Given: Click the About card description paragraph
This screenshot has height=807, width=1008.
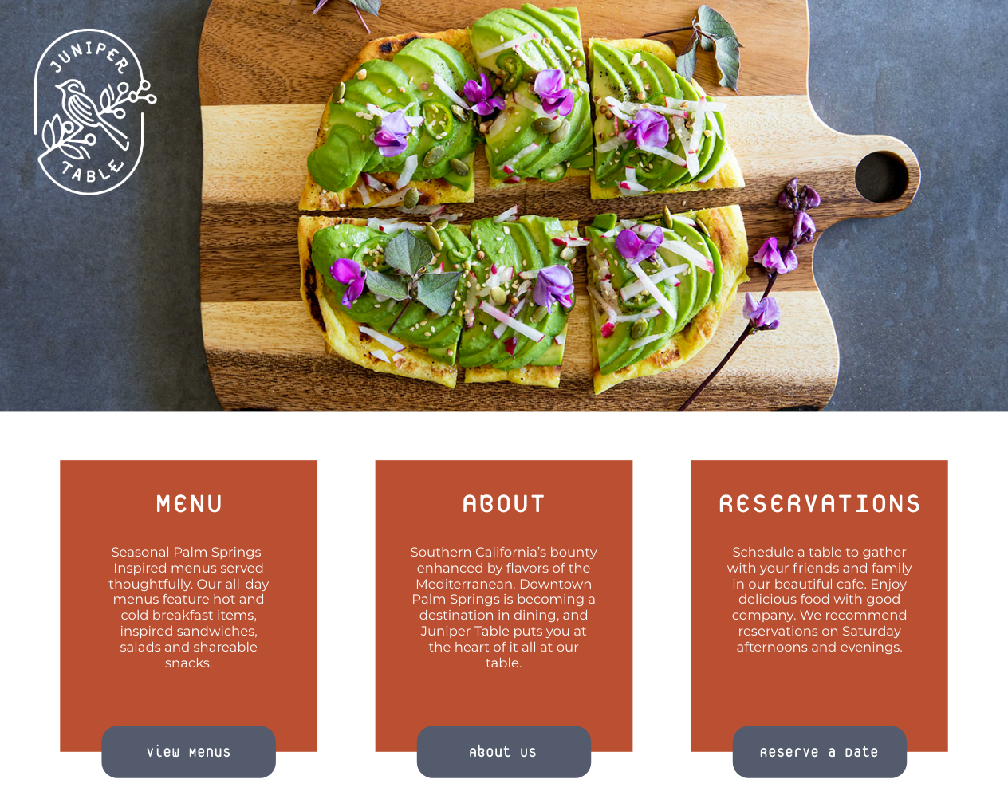Looking at the screenshot, I should (x=504, y=607).
